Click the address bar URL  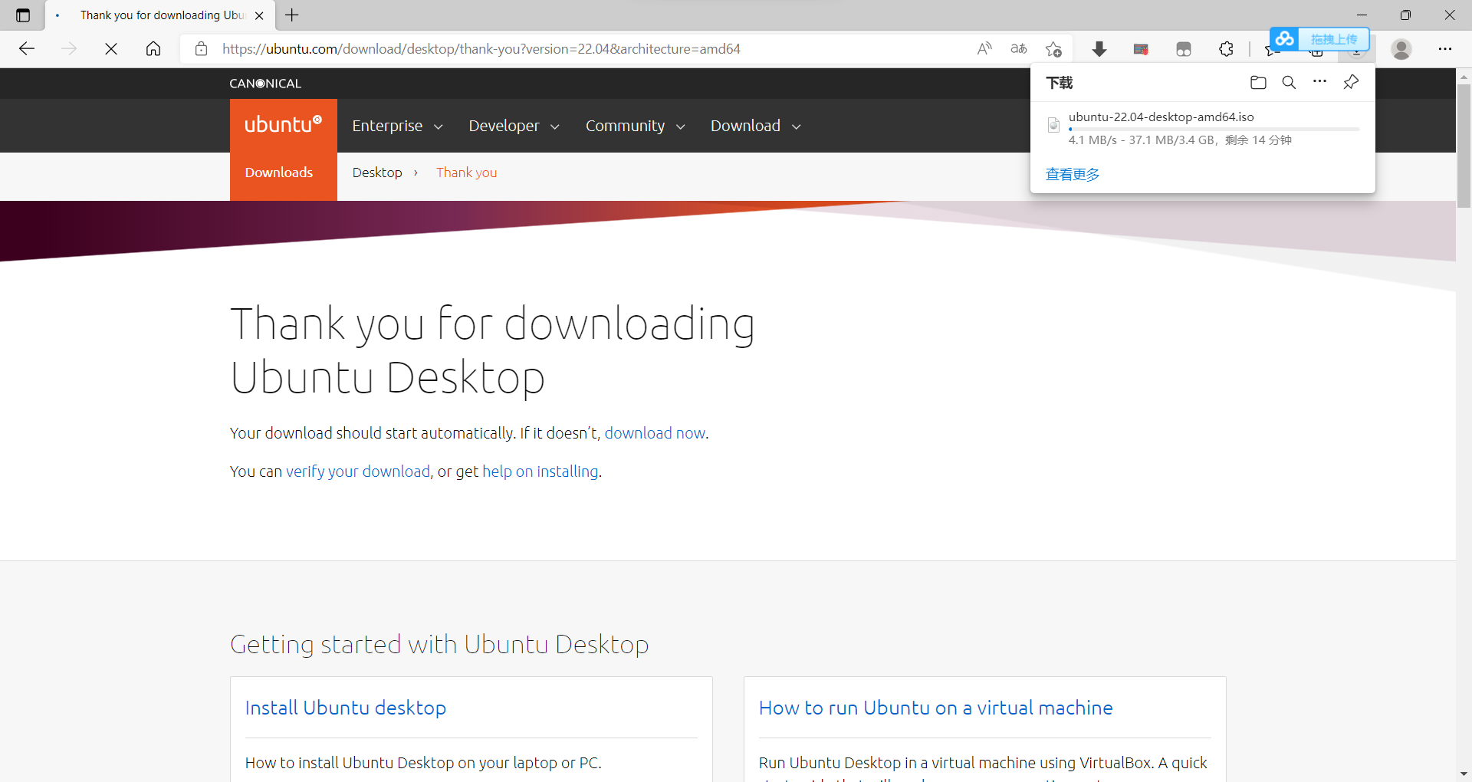(481, 49)
